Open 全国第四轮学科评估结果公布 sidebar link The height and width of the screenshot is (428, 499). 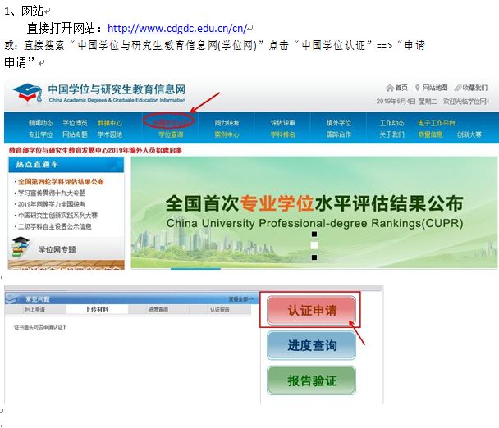point(61,181)
